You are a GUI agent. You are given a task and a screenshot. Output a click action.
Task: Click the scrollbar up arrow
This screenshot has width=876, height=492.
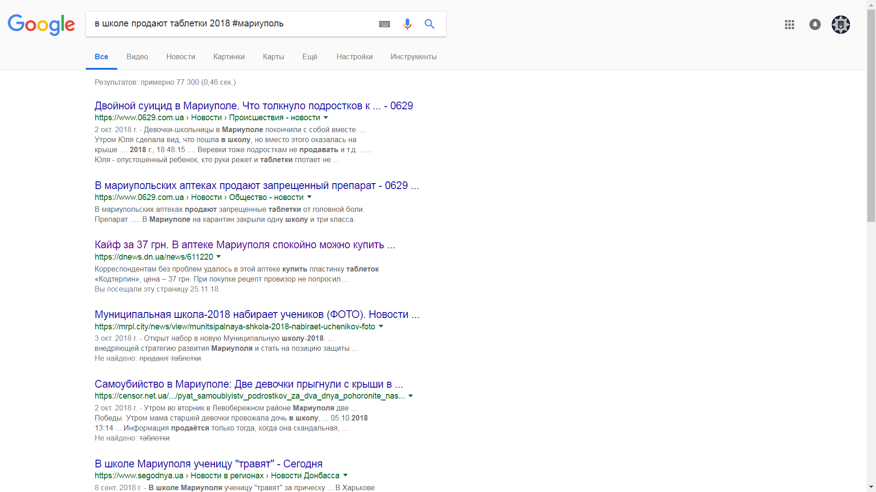coord(871,4)
